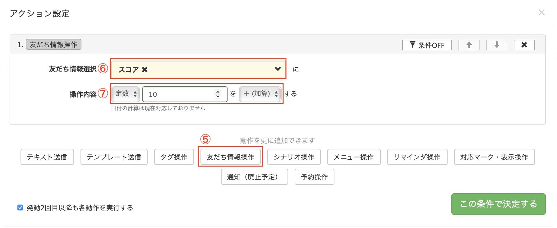Add a テキスト送信 action

[47, 157]
